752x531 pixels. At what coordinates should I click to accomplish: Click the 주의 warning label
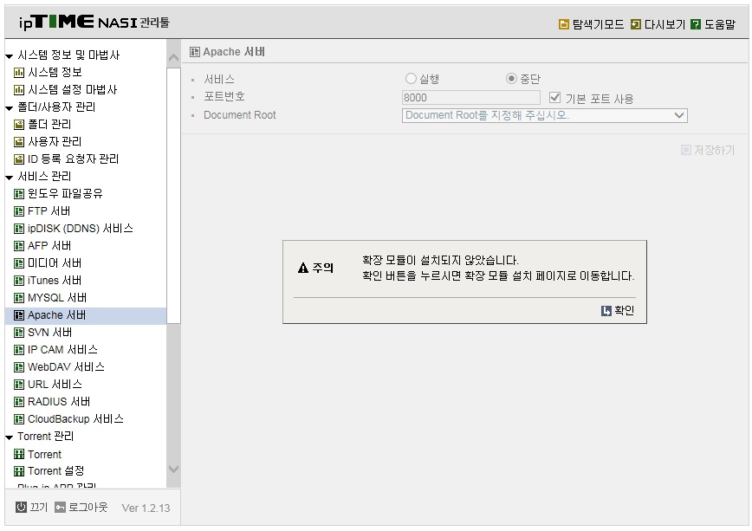point(315,268)
